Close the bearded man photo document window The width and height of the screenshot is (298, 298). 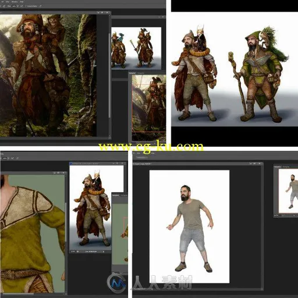pos(260,164)
